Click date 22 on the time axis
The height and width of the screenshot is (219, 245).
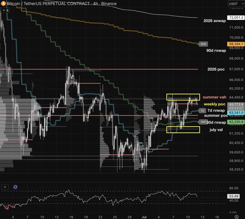pyautogui.click(x=100, y=217)
